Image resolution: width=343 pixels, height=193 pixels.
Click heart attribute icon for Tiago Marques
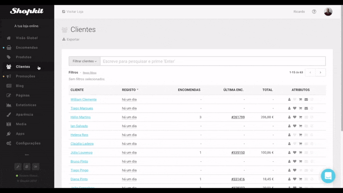[295, 109]
